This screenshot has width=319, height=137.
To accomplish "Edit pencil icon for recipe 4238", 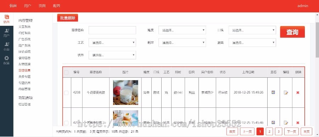I will 286,93.
